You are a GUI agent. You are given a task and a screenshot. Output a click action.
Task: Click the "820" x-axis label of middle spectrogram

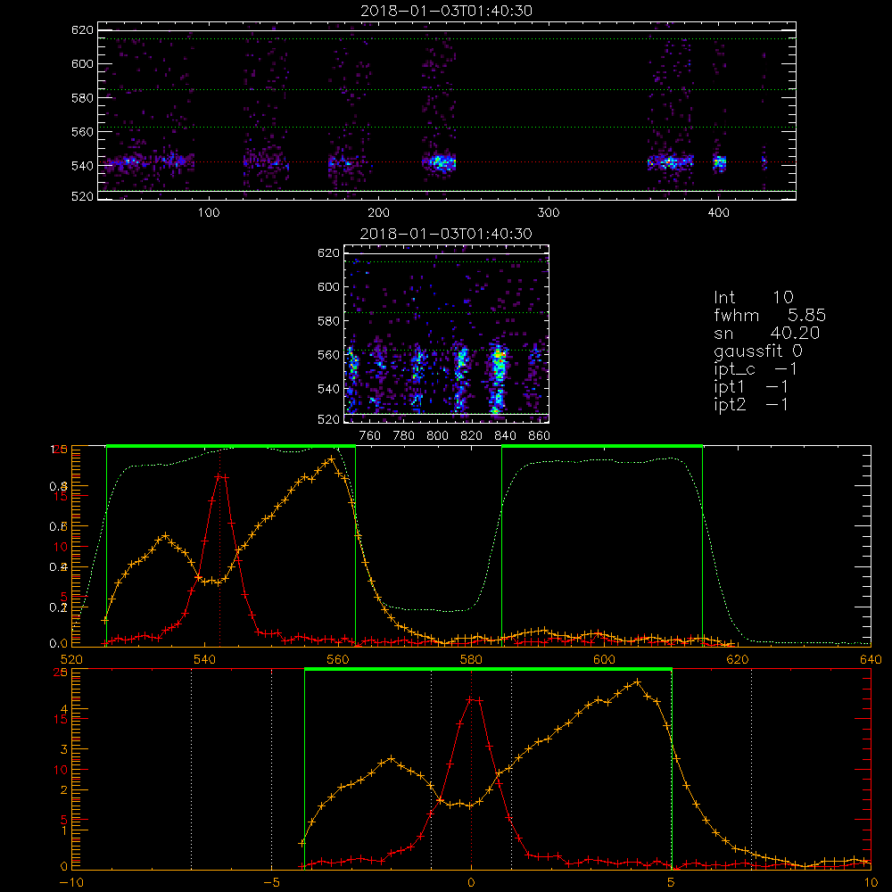pos(471,436)
